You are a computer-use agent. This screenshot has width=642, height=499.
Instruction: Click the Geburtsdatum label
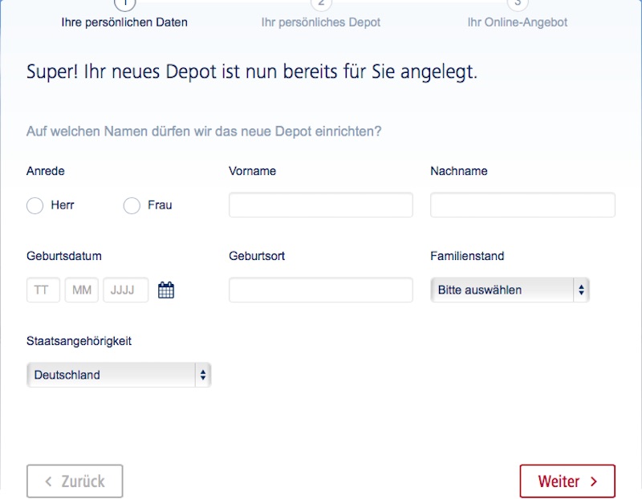click(x=64, y=256)
